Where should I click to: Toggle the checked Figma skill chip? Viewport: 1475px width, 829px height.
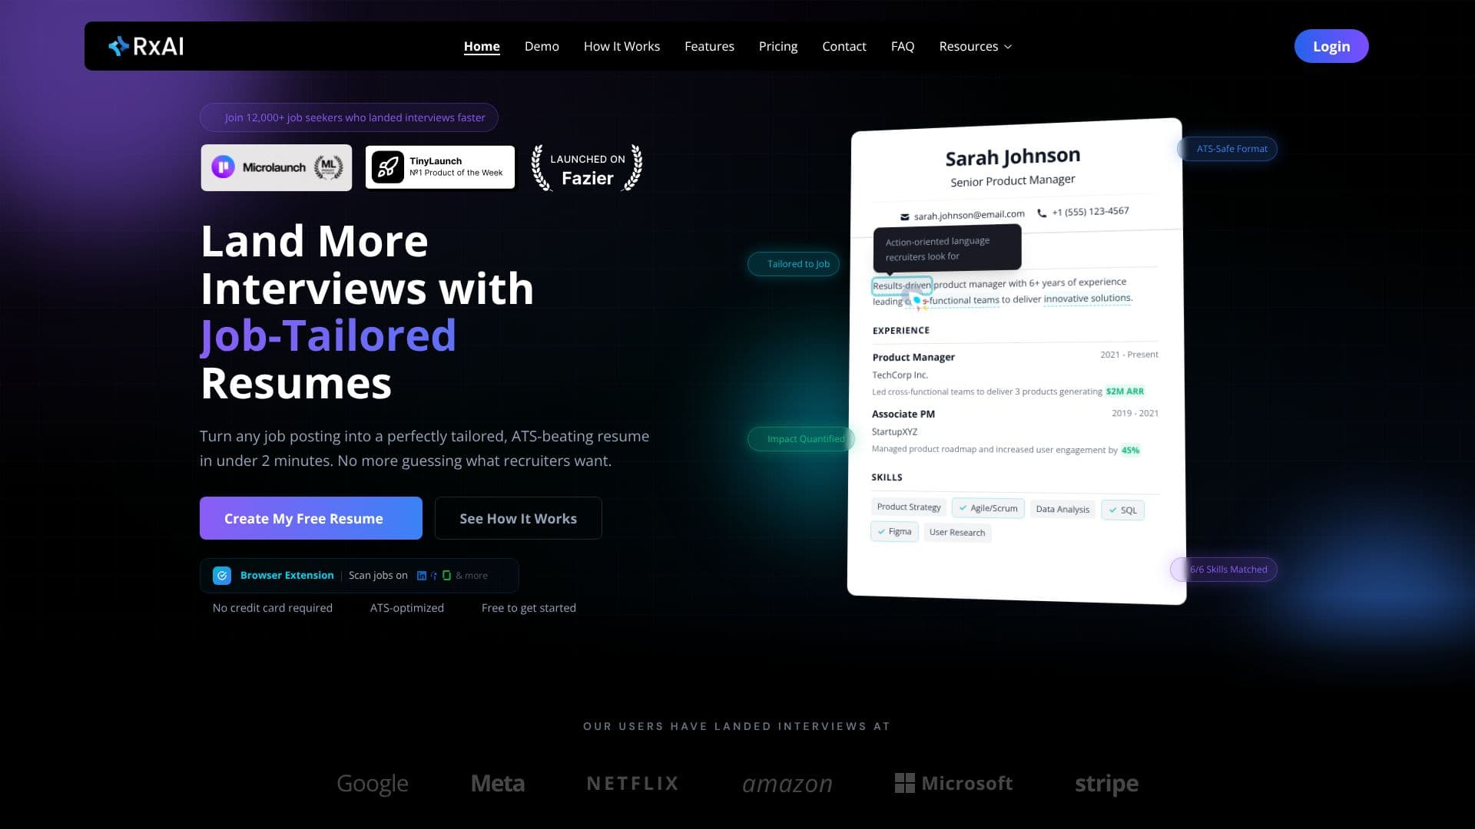click(894, 531)
